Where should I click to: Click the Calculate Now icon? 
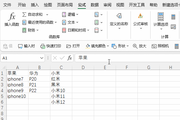click(173, 17)
